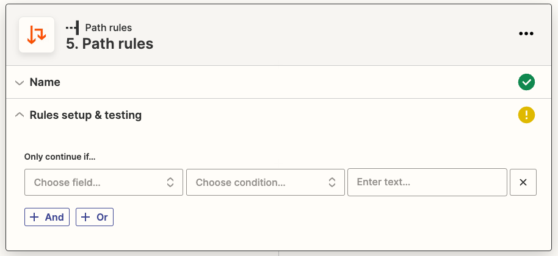This screenshot has width=558, height=256.
Task: Click the orange Path rules app icon
Action: point(37,35)
